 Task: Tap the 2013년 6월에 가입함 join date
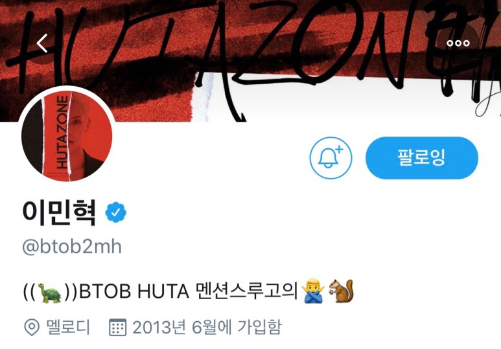207,327
